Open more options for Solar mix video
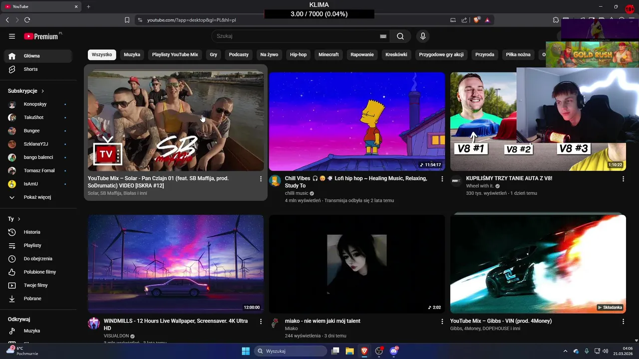This screenshot has width=639, height=359. [261, 179]
